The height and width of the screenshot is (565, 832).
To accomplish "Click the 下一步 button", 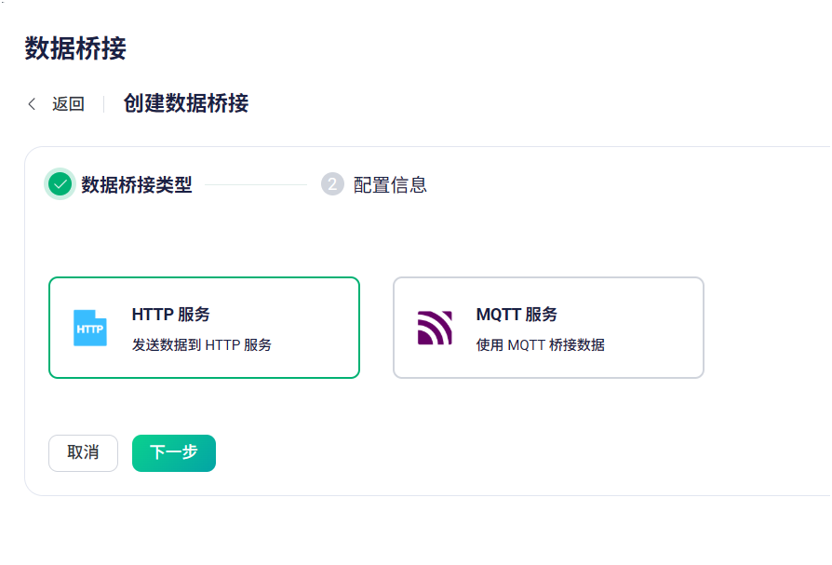I will click(174, 453).
